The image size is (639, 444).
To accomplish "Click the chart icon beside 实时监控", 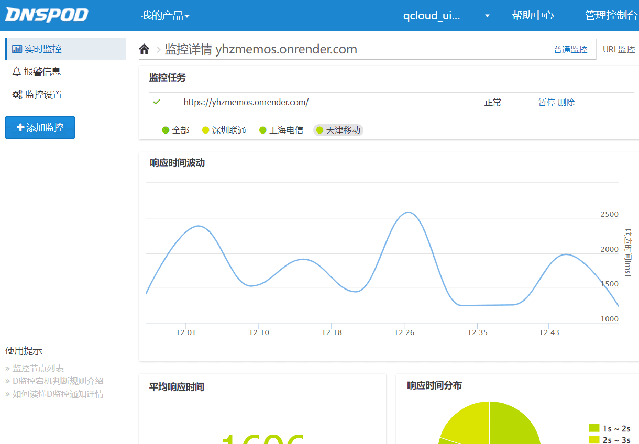I will [x=17, y=49].
